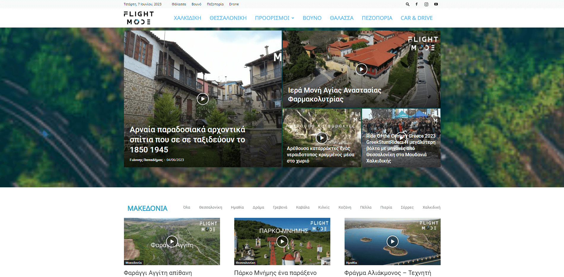This screenshot has width=564, height=277.
Task: Play the Ιερά Μονή Αγίας Αναστασίας video
Action: tap(361, 69)
